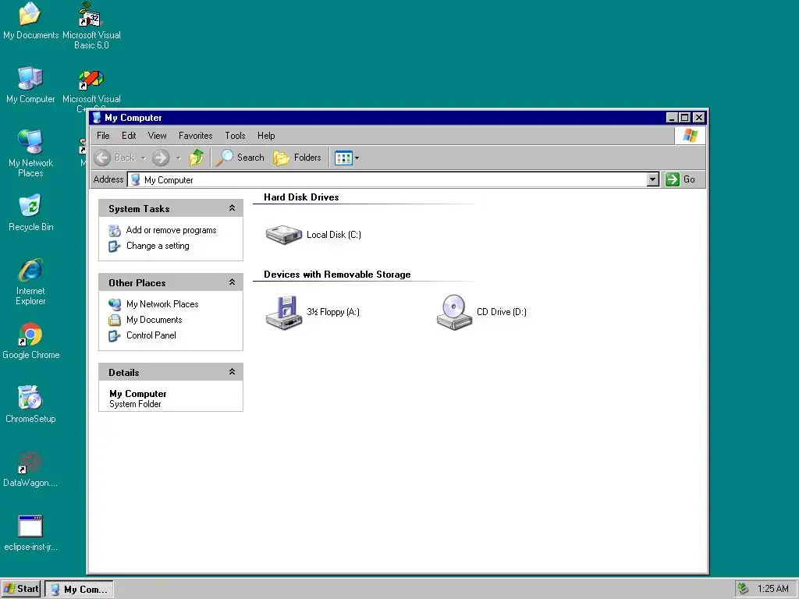Click the Windows flag logo in menu bar

[690, 136]
